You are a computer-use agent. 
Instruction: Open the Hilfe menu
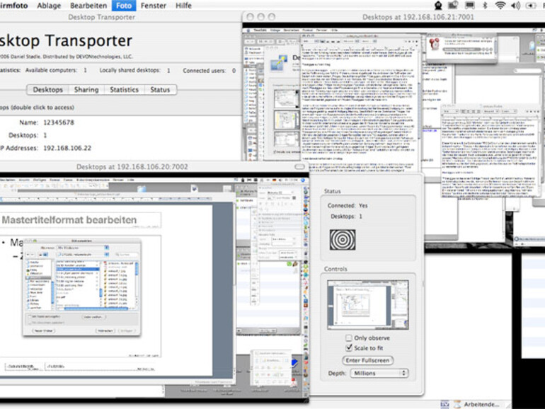[183, 6]
